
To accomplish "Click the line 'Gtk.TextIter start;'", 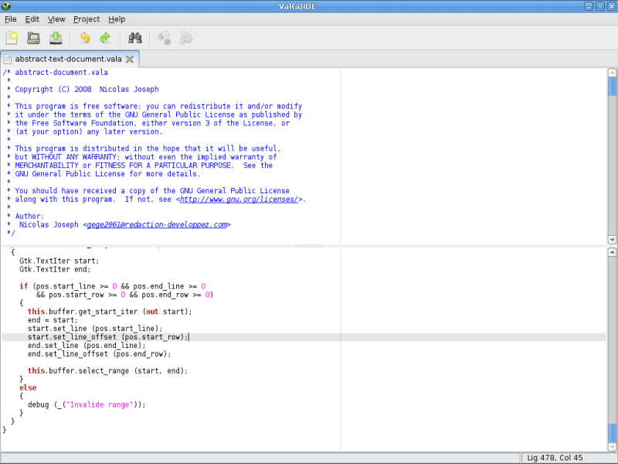I will click(59, 261).
